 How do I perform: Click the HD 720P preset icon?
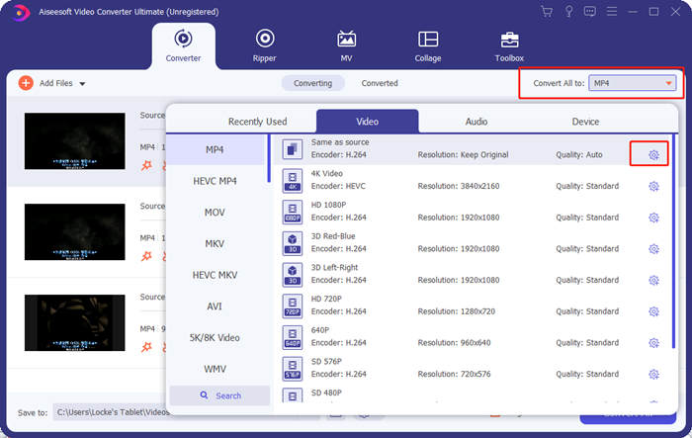tap(293, 306)
